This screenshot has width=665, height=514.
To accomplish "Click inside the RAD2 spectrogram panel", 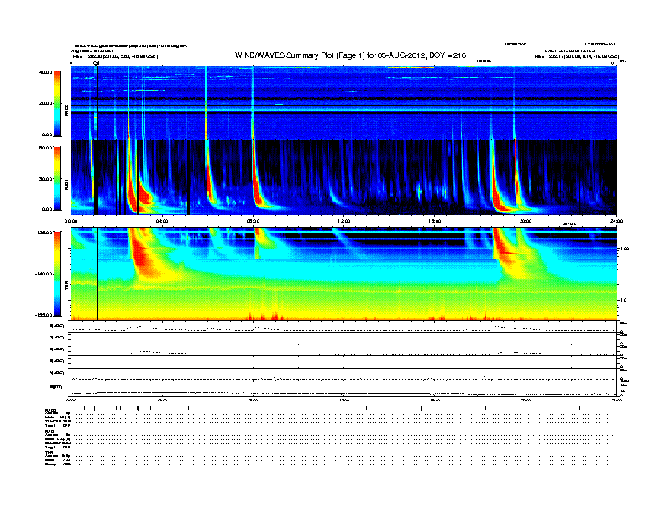I will tap(343, 103).
